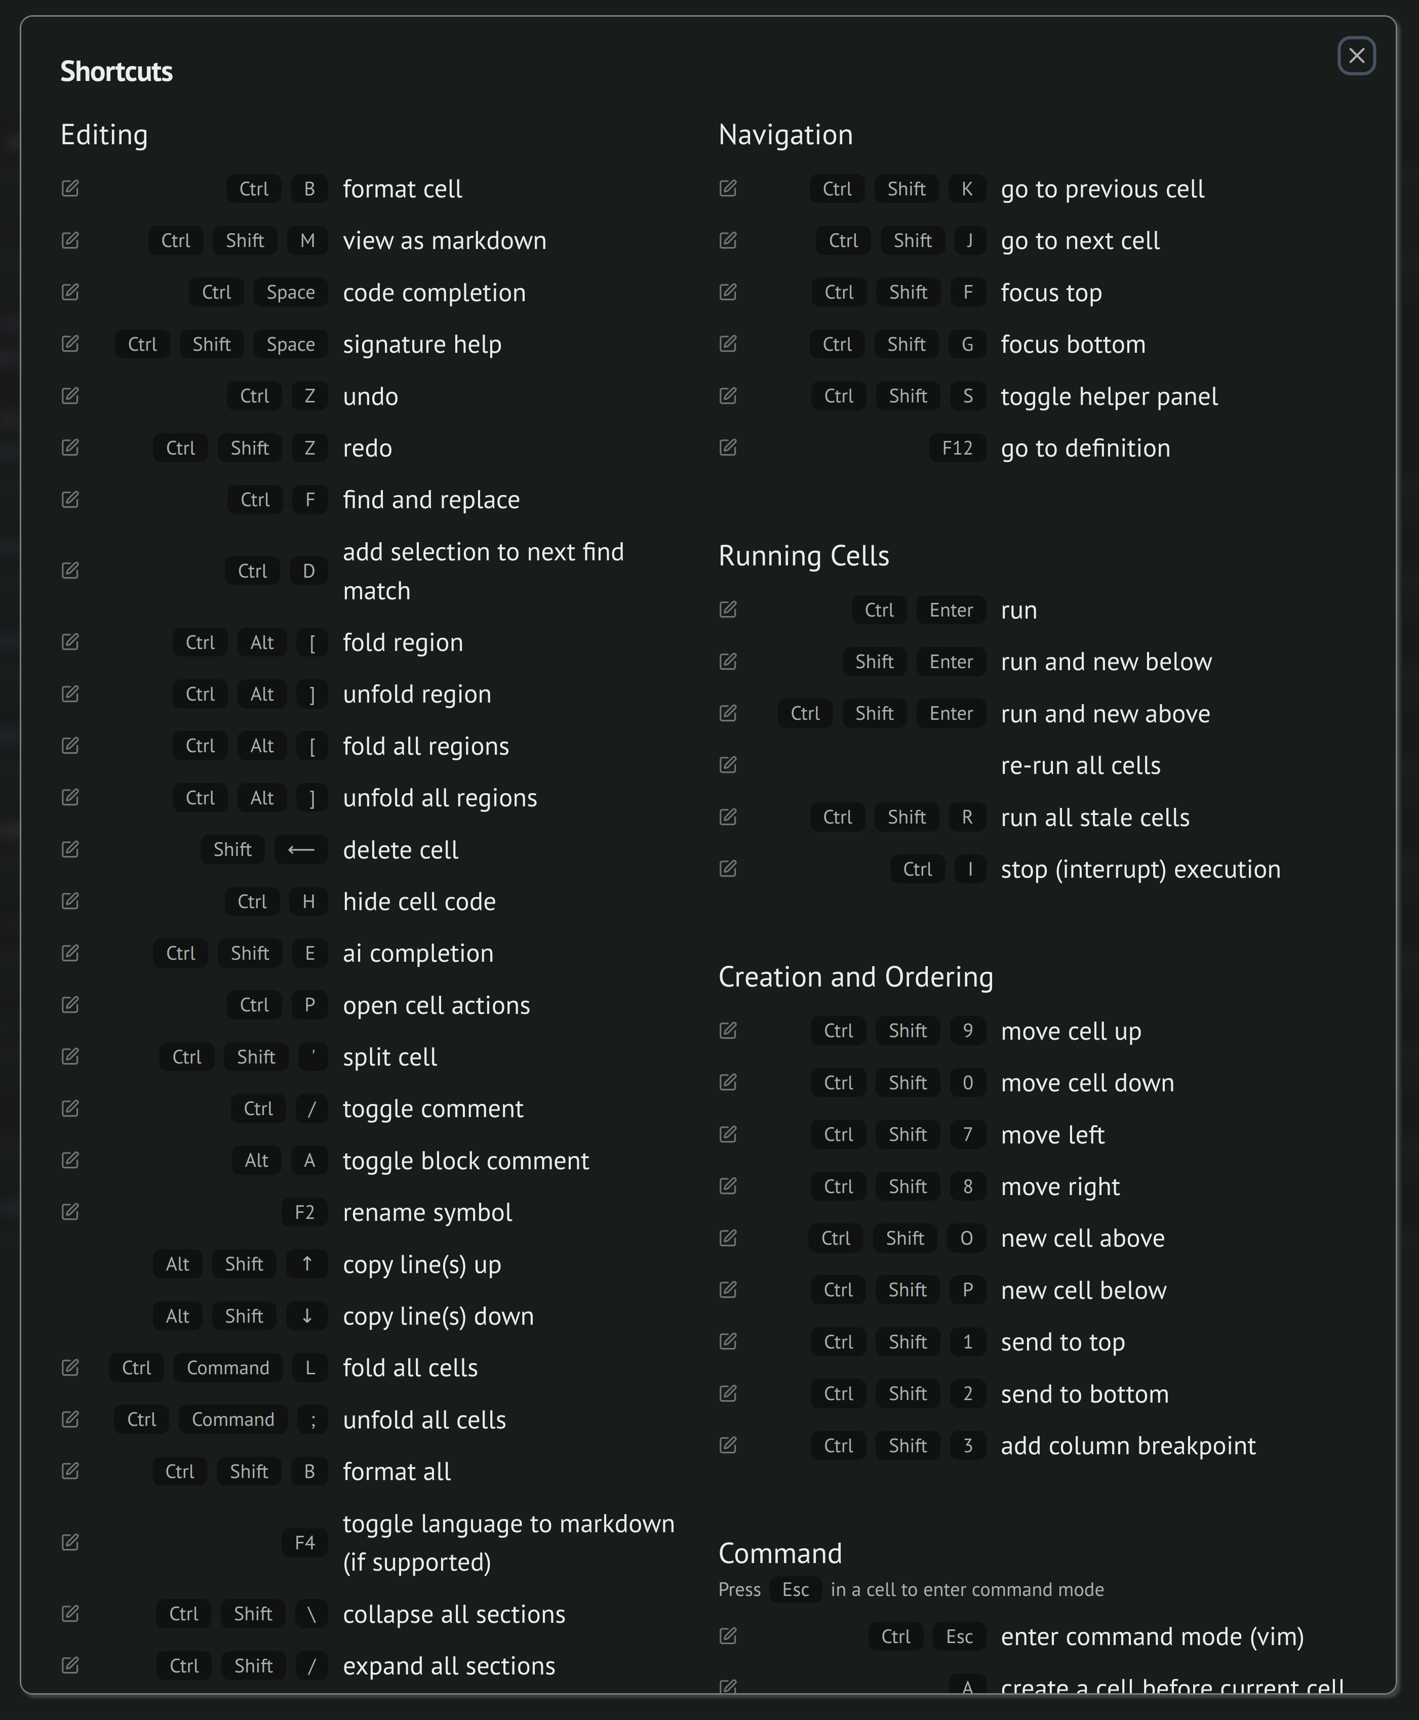Edit the go to definition shortcut
The width and height of the screenshot is (1419, 1720).
(x=728, y=448)
